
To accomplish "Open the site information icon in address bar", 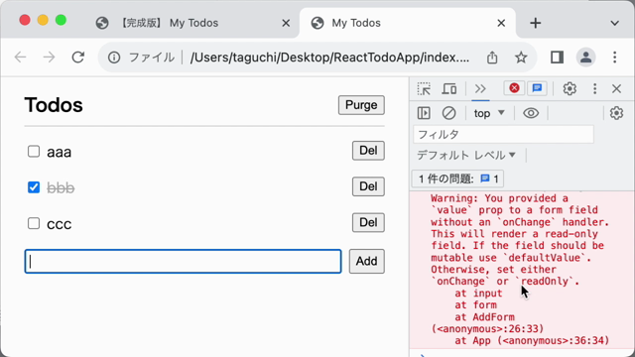I will click(114, 58).
